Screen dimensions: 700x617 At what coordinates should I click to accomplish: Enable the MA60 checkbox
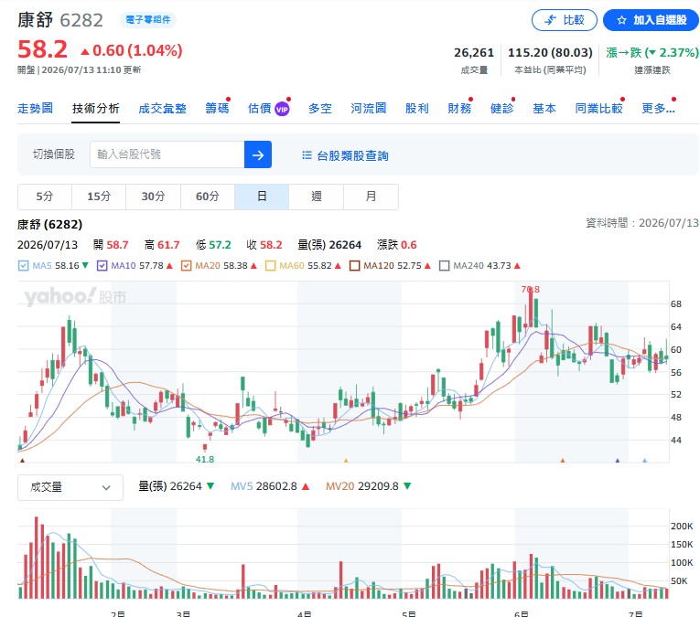point(270,266)
